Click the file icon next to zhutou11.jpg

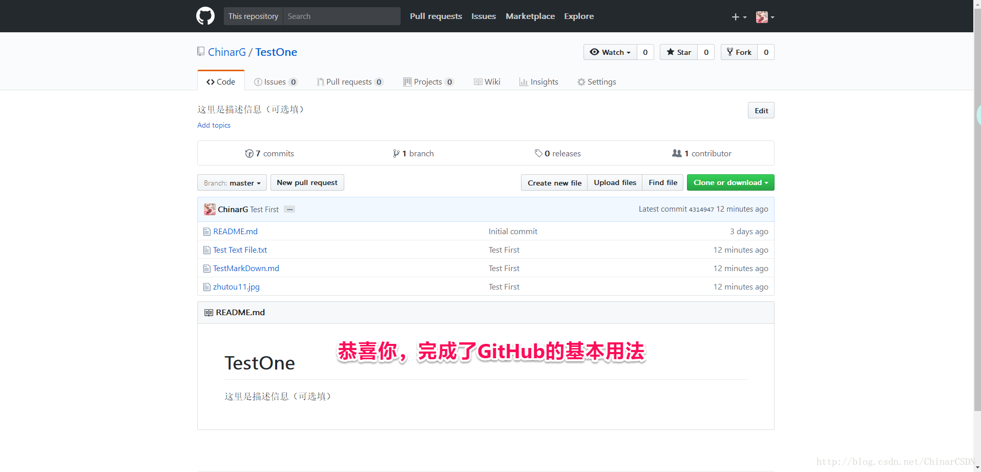pos(207,287)
